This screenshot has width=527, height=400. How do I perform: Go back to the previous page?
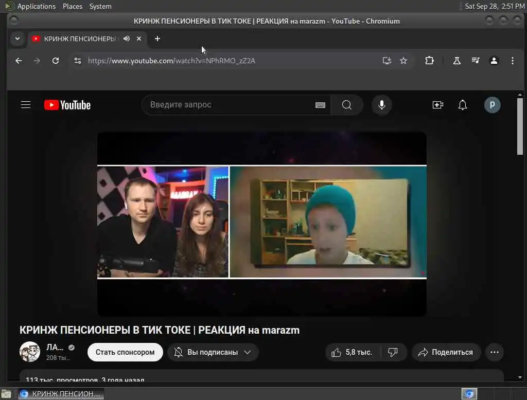[19, 61]
